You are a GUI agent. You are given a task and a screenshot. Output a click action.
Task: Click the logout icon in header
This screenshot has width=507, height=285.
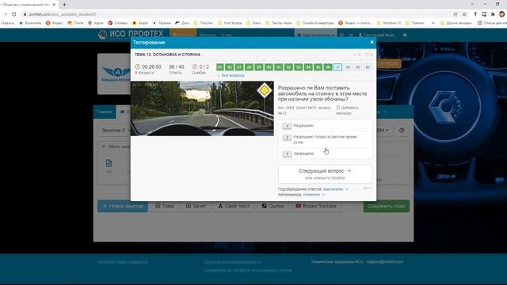pyautogui.click(x=405, y=35)
